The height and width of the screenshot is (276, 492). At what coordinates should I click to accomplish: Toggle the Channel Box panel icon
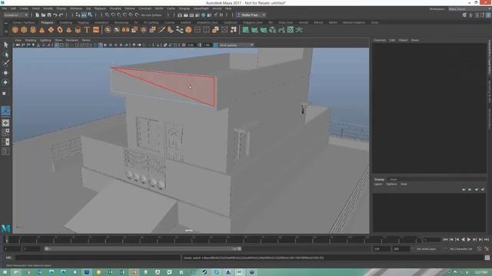[x=489, y=15]
